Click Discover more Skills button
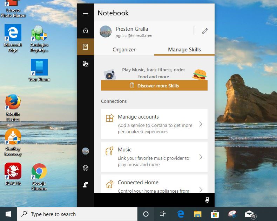Screen dimensions: 277x221 coord(154,86)
